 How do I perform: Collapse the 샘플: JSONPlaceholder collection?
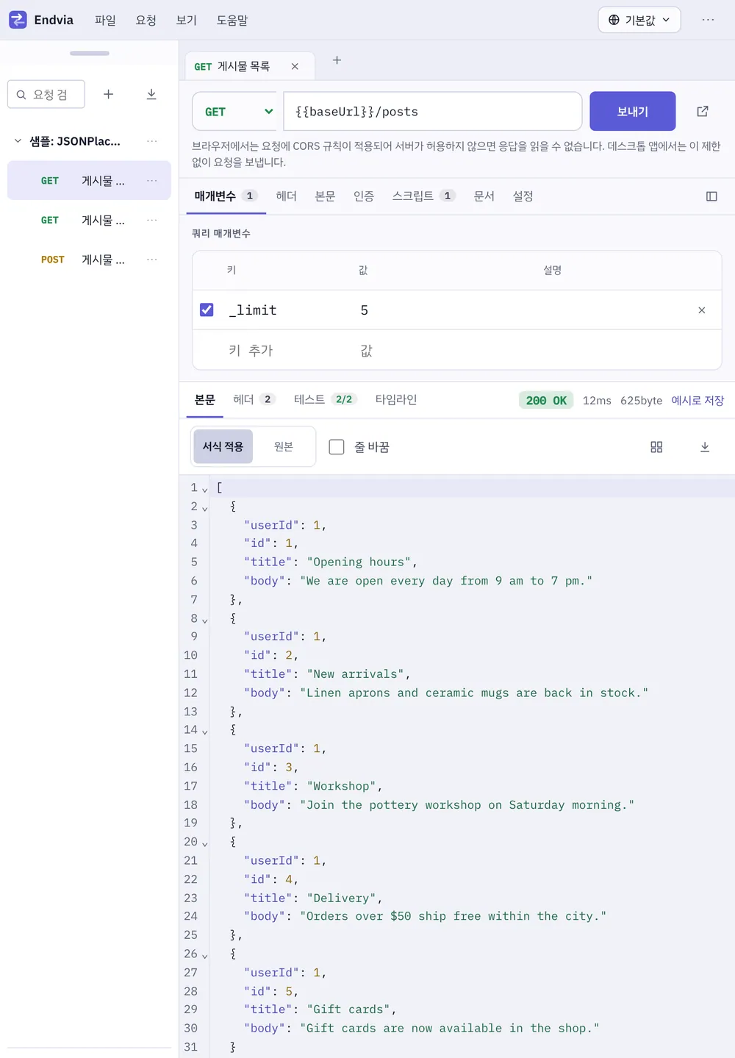18,141
